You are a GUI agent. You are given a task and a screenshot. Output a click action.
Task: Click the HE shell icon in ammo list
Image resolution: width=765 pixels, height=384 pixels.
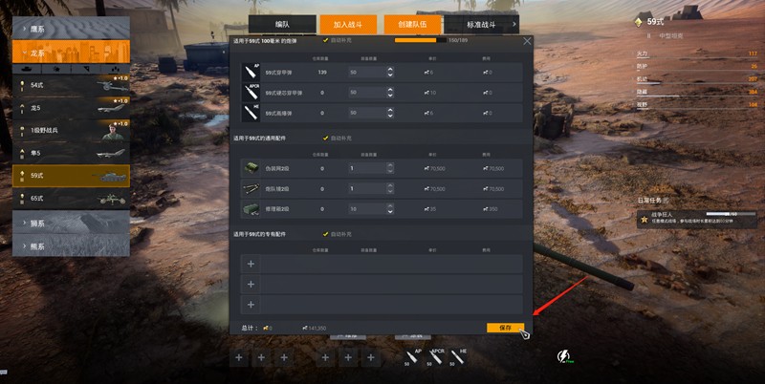(x=251, y=113)
